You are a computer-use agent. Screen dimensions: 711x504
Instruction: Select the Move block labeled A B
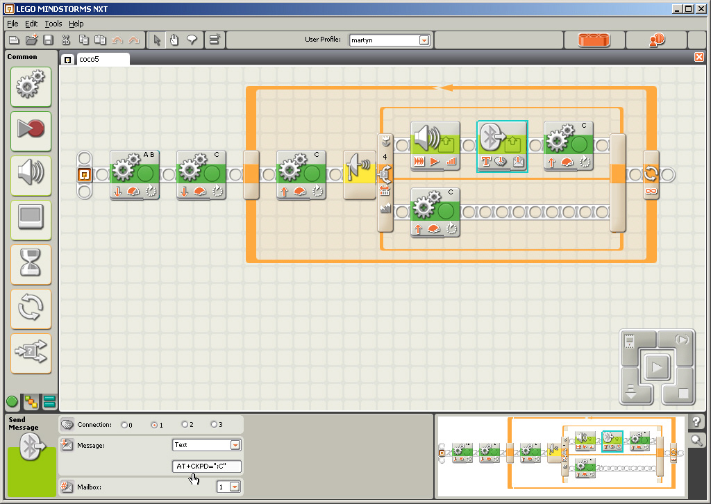click(135, 175)
